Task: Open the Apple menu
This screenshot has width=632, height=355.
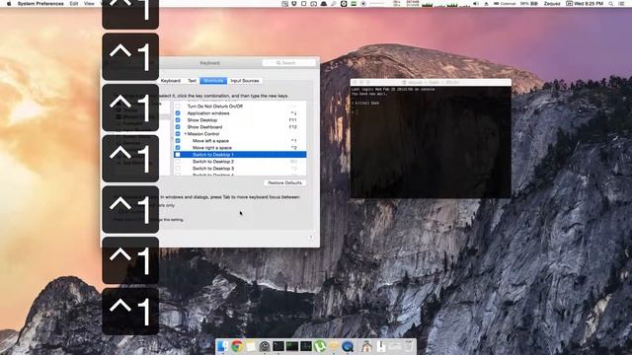Action: [x=9, y=4]
